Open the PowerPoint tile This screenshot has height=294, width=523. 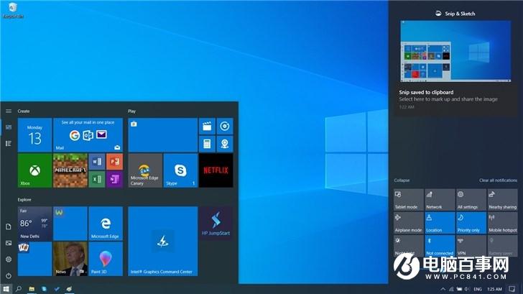[114, 162]
